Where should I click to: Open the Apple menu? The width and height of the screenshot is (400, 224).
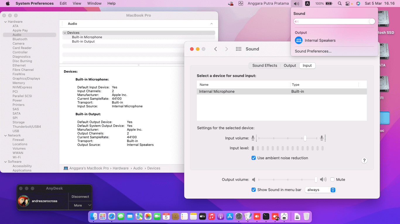(x=8, y=3)
